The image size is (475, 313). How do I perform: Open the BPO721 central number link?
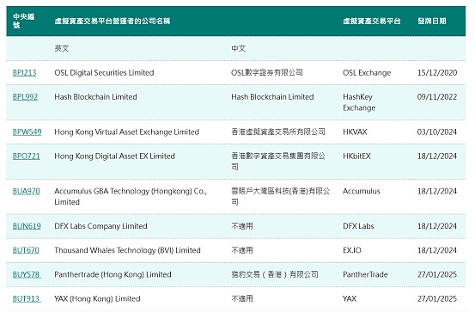(x=26, y=156)
